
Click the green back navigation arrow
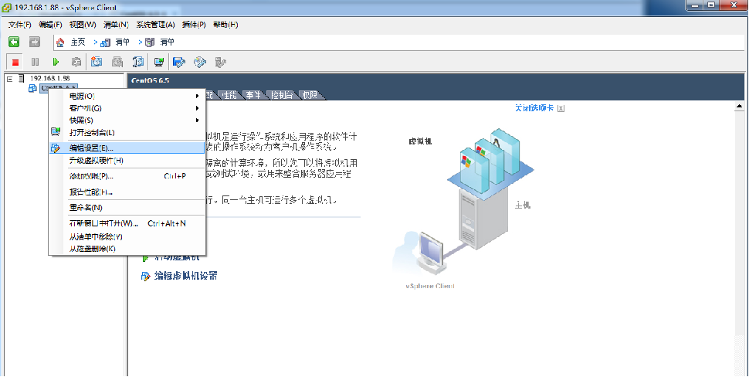pyautogui.click(x=14, y=42)
